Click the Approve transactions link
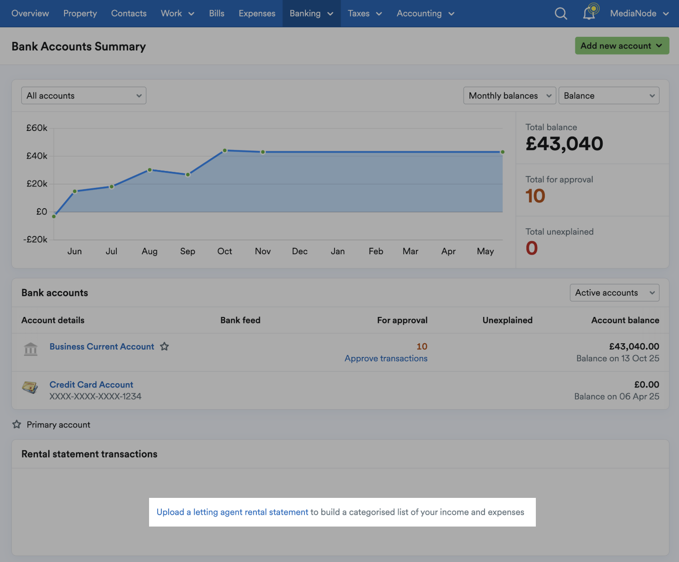This screenshot has width=679, height=562. click(x=386, y=358)
